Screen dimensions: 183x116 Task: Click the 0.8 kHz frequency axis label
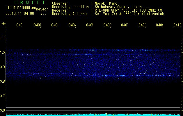3,81
